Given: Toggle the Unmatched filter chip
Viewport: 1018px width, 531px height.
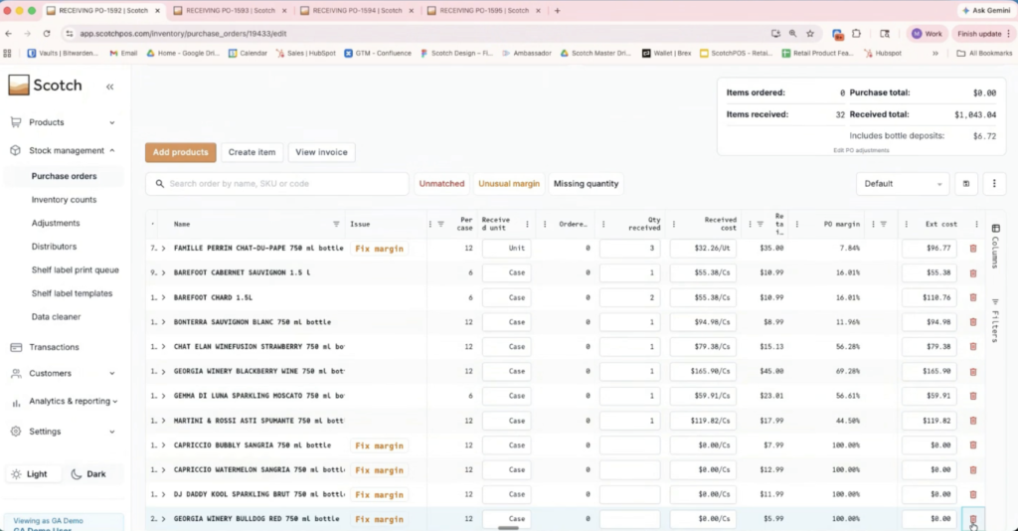Looking at the screenshot, I should pos(441,184).
